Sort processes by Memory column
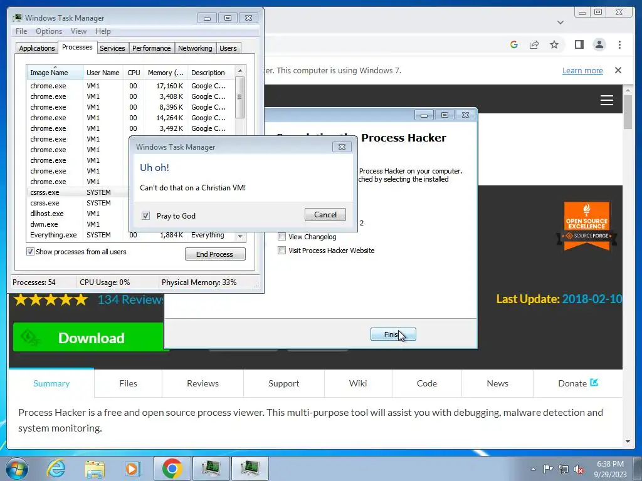Image resolution: width=642 pixels, height=481 pixels. [166, 73]
